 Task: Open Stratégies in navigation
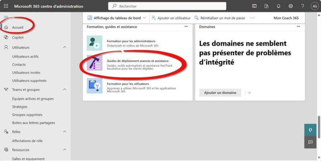coord(20,107)
